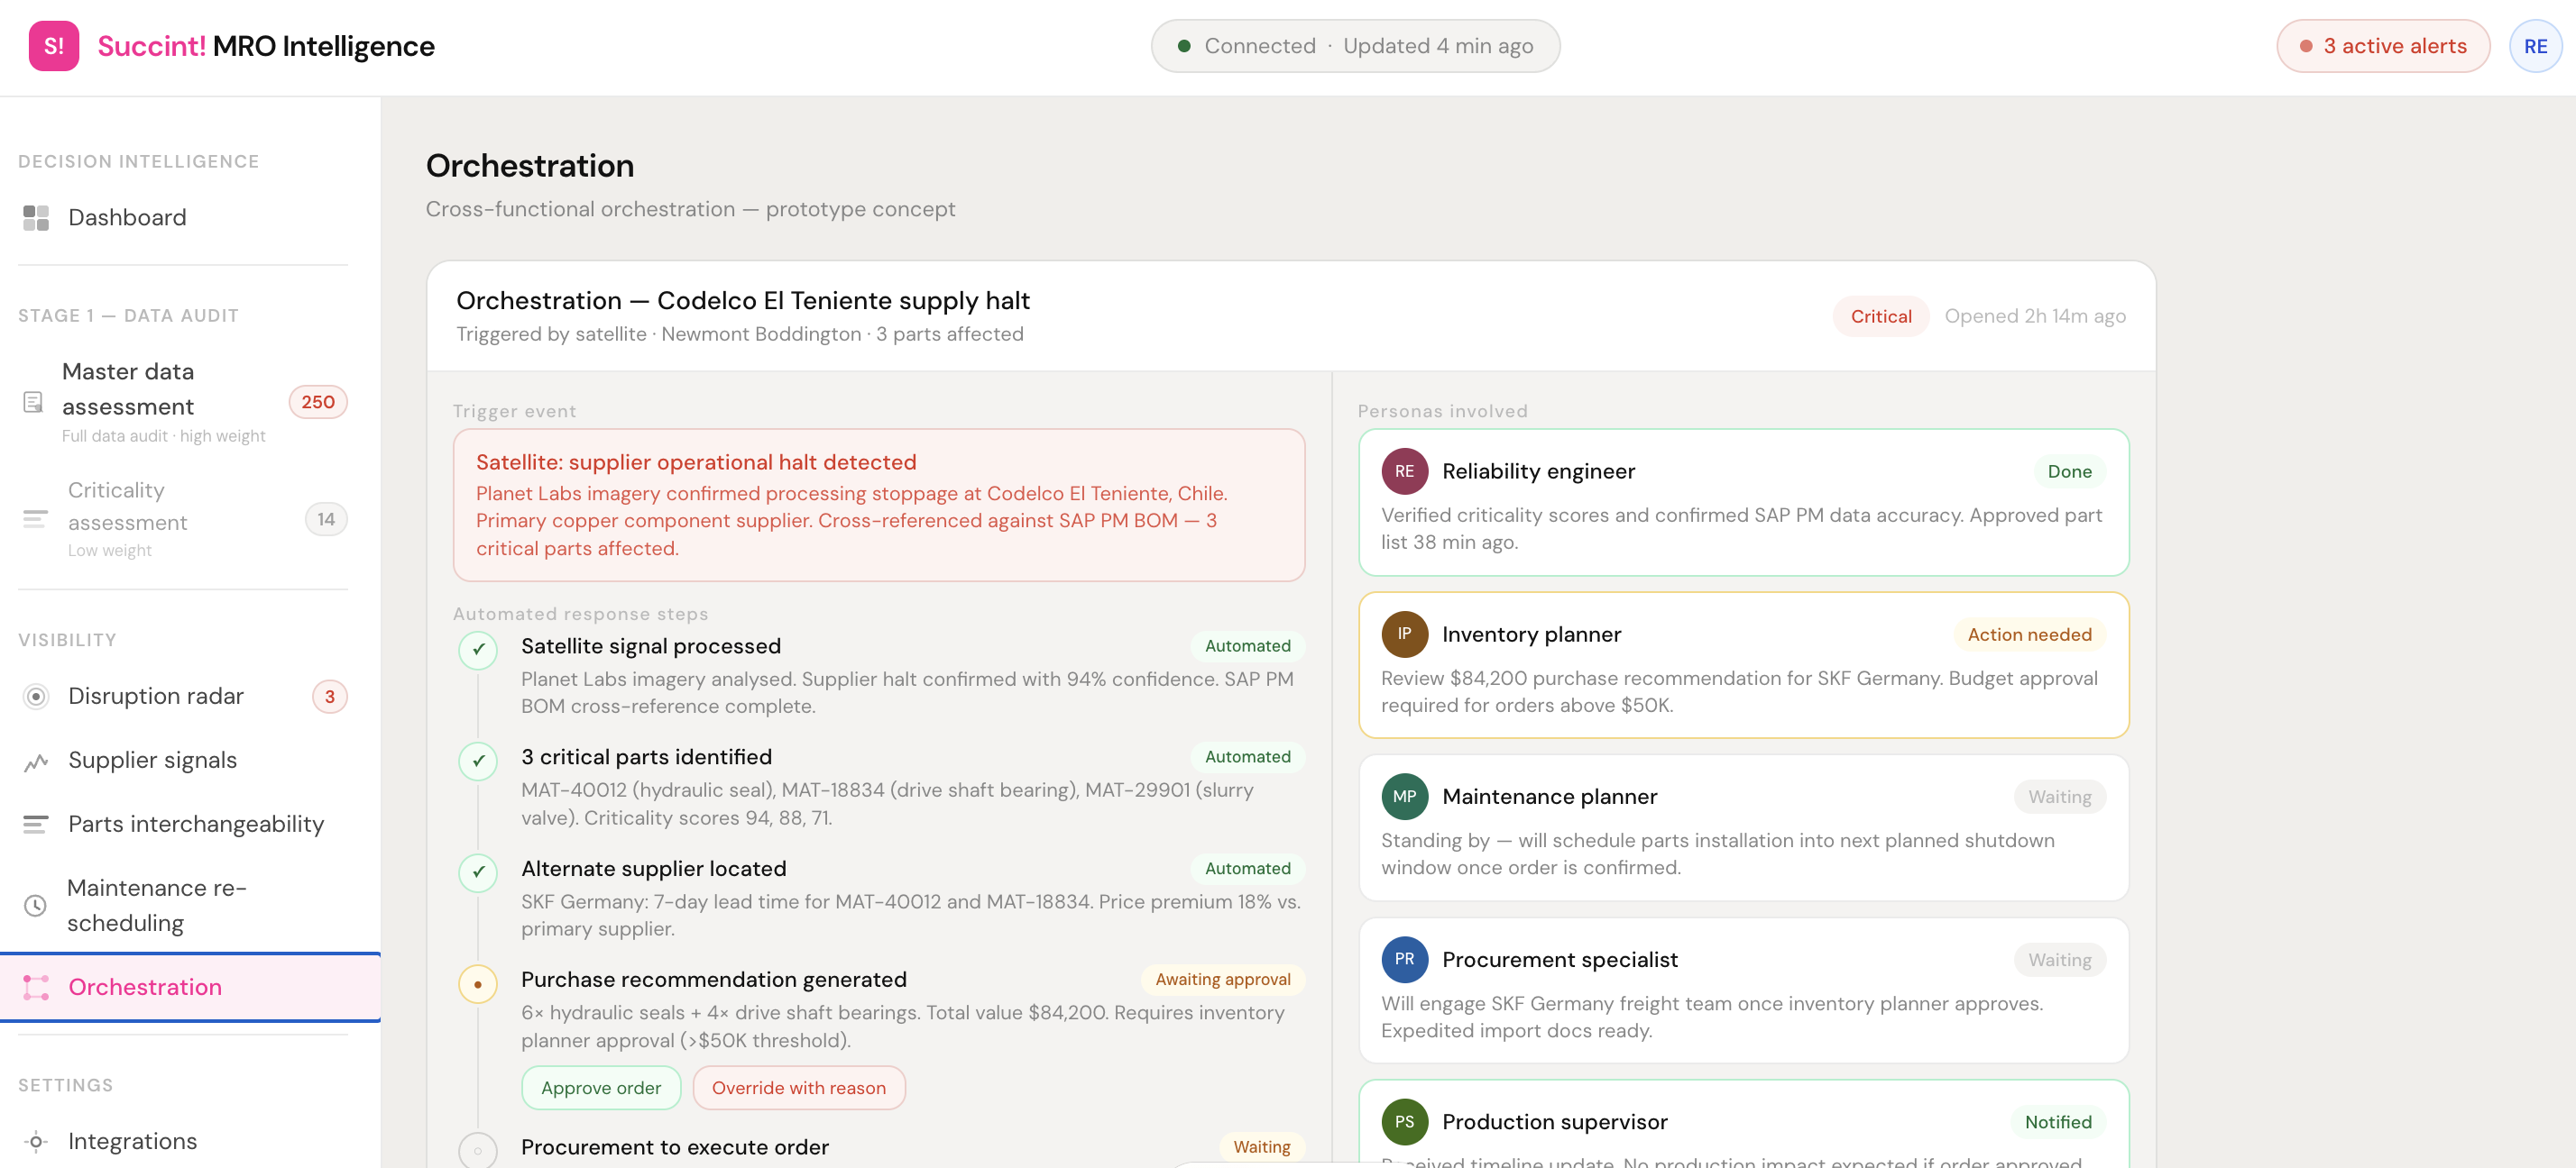Click the Dashboard grid icon
The image size is (2576, 1168).
pyautogui.click(x=36, y=218)
